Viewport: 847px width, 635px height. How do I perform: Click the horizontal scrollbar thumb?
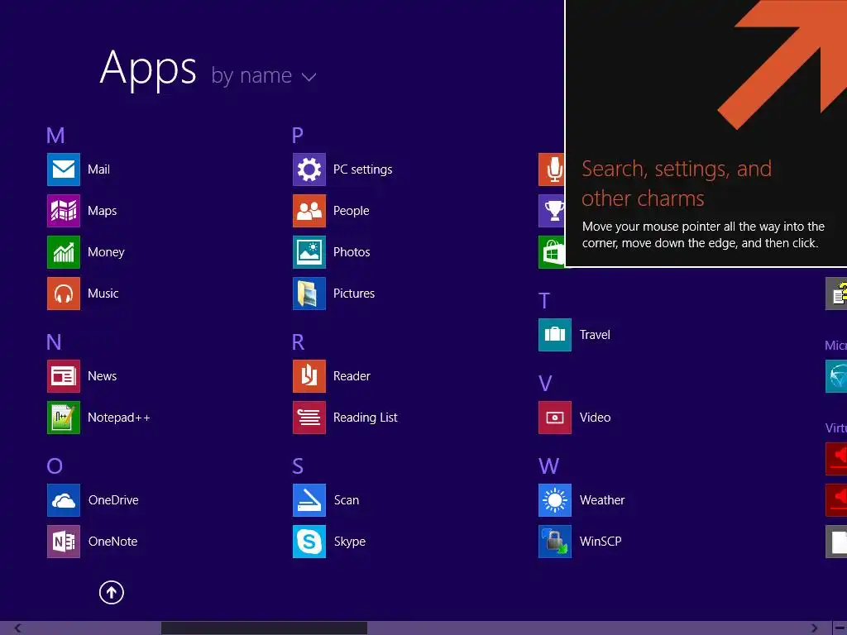point(264,628)
